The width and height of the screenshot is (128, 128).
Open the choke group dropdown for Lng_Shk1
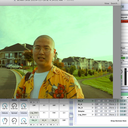[113, 115]
